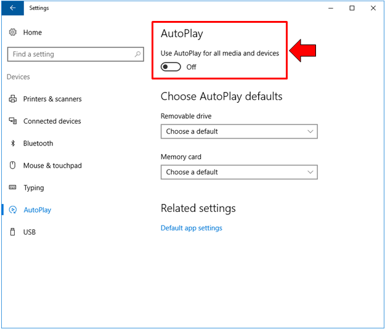Click the Home gear icon
The image size is (385, 329).
13,32
